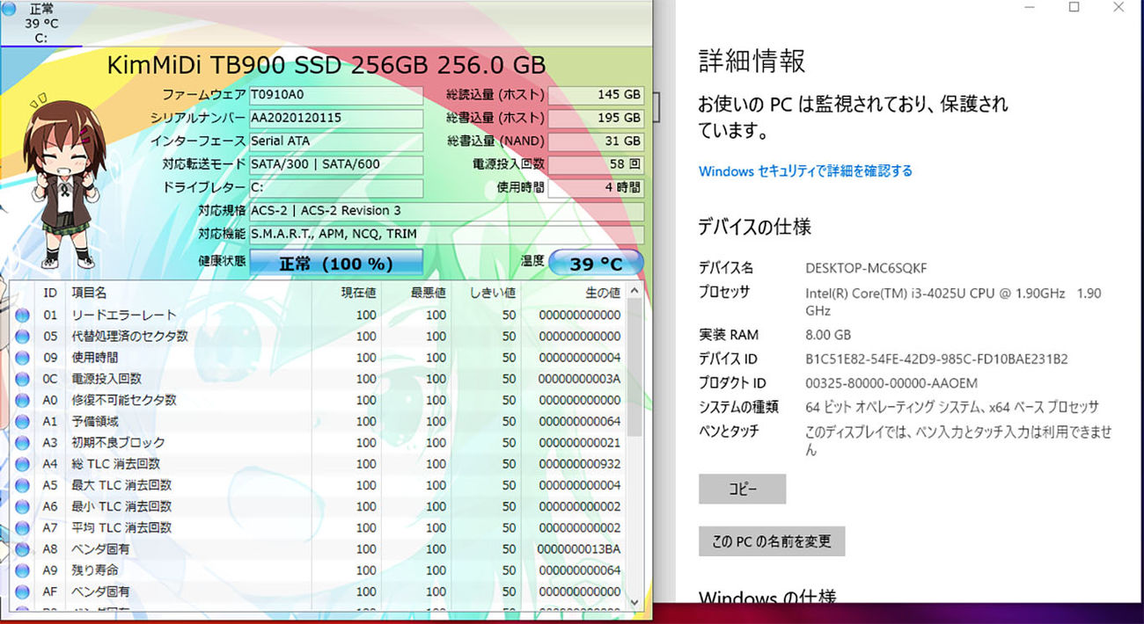Image resolution: width=1144 pixels, height=624 pixels.
Task: Click the 総書込量 (ホスト) label button
Action: point(495,118)
